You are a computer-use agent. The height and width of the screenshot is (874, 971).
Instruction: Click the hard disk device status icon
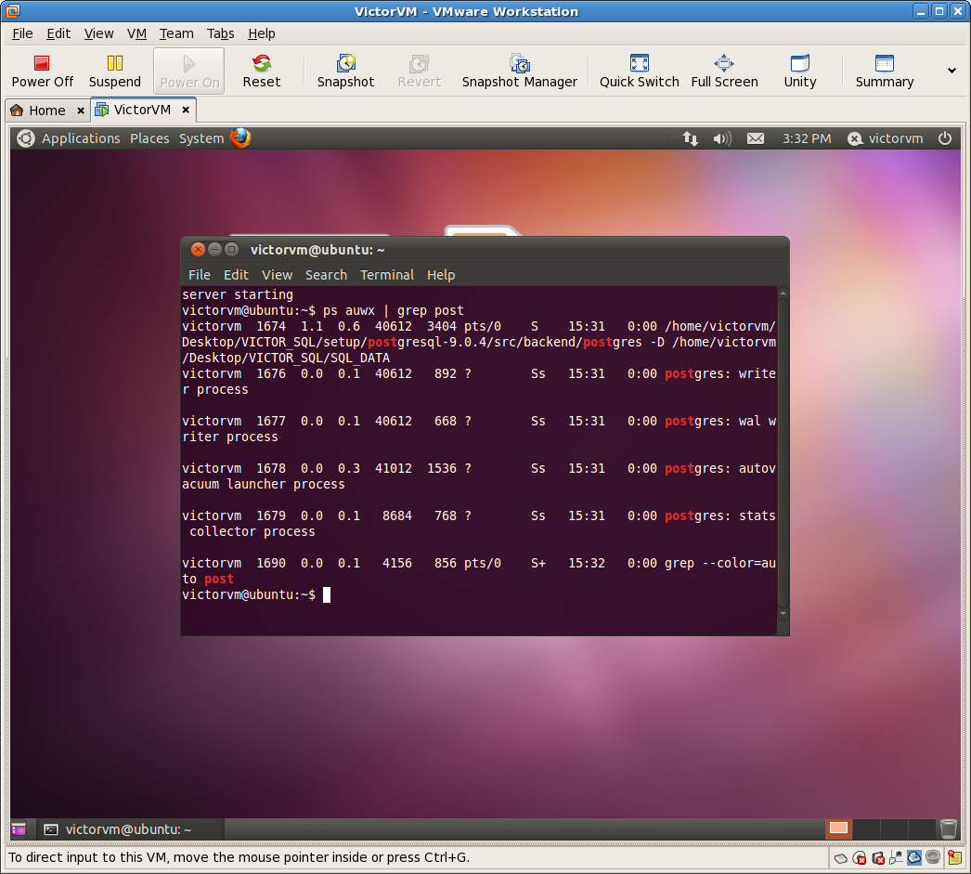840,857
